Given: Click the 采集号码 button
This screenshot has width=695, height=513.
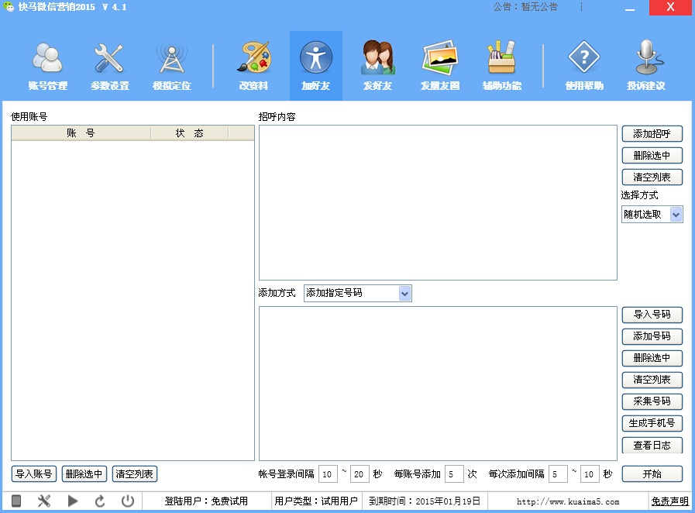Looking at the screenshot, I should click(652, 401).
